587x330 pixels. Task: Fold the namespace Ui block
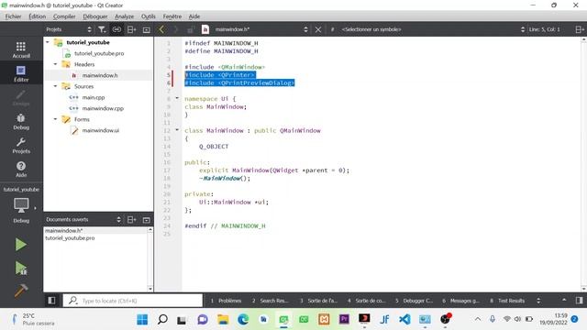(x=177, y=98)
